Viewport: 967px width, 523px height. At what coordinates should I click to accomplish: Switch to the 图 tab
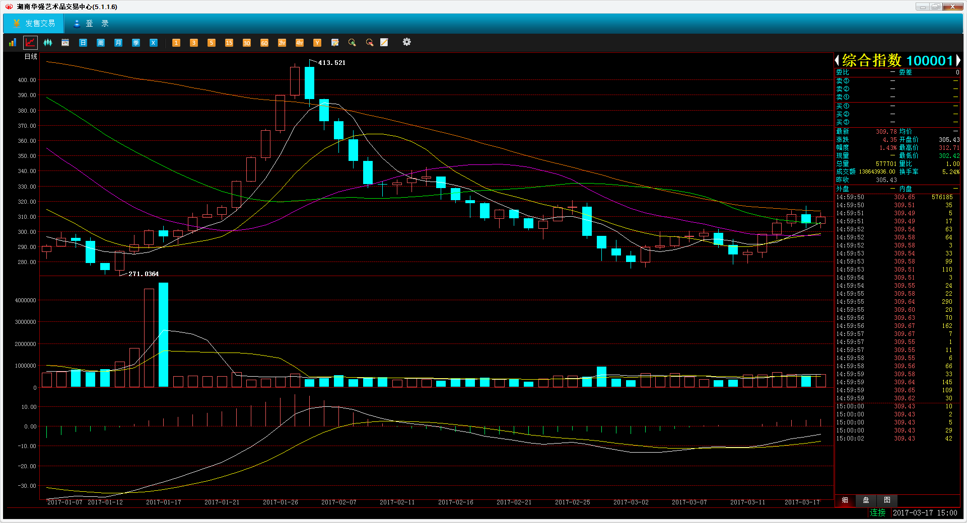pyautogui.click(x=887, y=500)
